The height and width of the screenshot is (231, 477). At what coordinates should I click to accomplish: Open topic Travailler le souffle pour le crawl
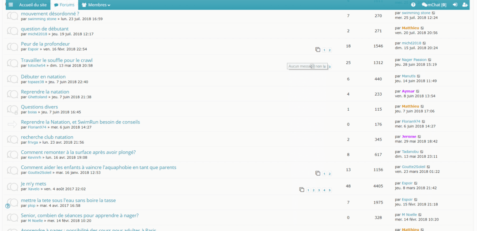coord(57,60)
